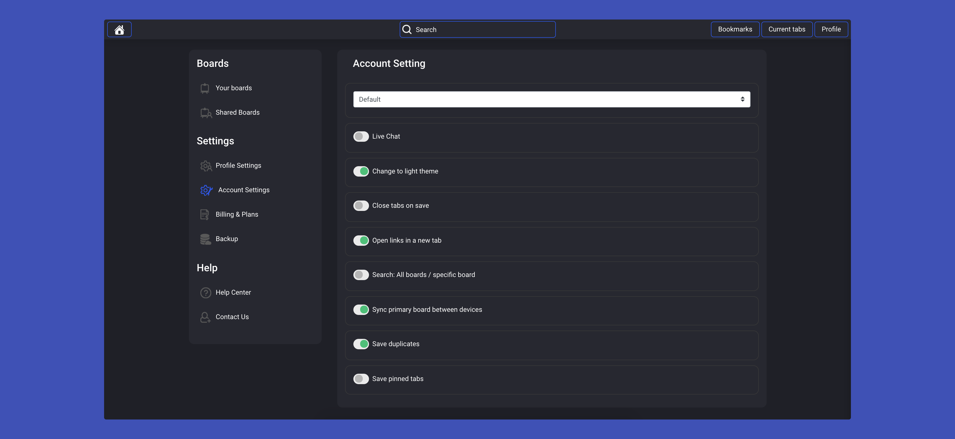
Task: Click the Boards section heading
Action: [212, 64]
